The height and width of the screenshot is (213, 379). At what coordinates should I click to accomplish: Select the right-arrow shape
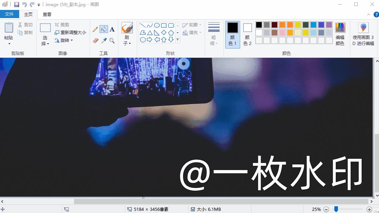[150, 39]
